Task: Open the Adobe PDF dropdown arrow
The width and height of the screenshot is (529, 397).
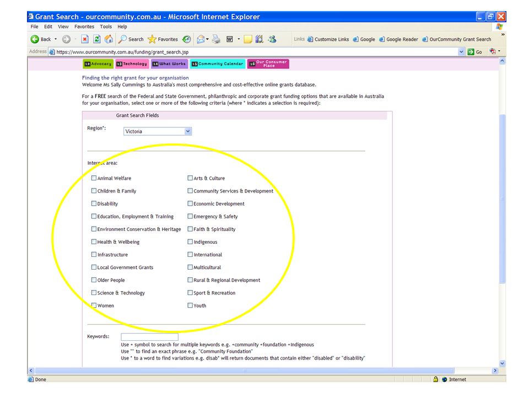Action: coord(499,51)
